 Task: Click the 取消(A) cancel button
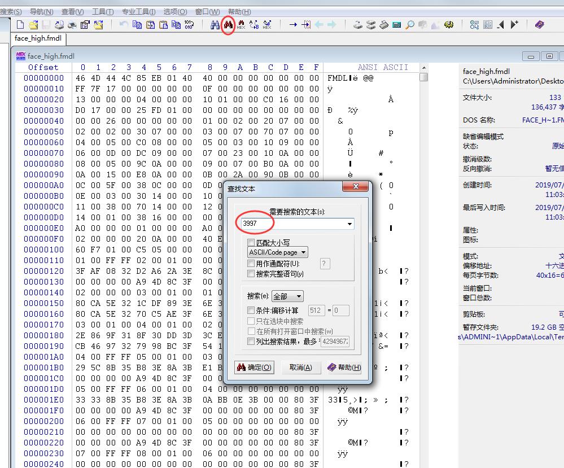point(300,368)
